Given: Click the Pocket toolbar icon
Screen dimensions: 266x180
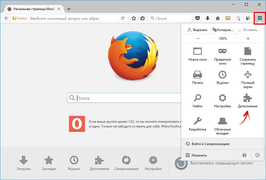Looking at the screenshot, I should 198,18.
